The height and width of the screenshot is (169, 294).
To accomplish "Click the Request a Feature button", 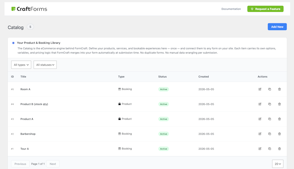I will pyautogui.click(x=265, y=9).
